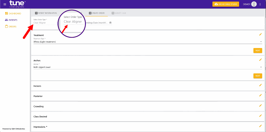Expand the Posterior section
The image size is (266, 132).
coord(148,96)
